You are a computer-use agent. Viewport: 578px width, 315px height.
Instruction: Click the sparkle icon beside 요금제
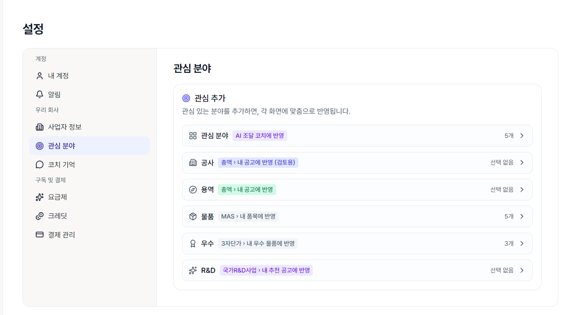tap(39, 197)
